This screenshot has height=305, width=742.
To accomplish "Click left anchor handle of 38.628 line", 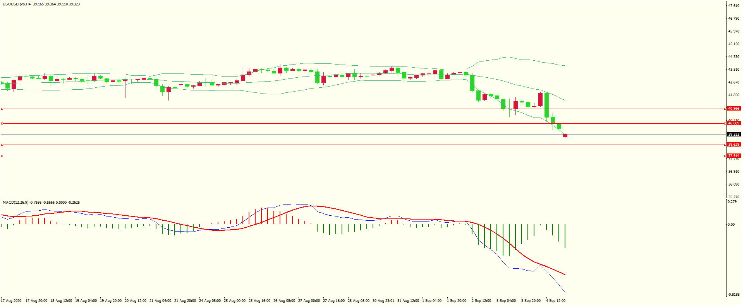I will tap(2, 145).
